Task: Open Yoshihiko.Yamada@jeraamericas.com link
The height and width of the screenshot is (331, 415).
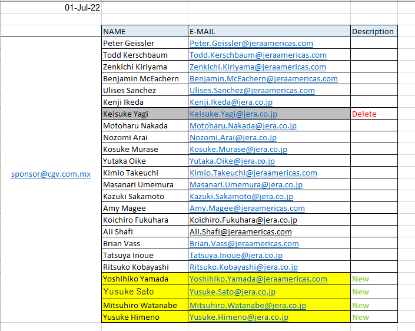Action: [x=258, y=279]
